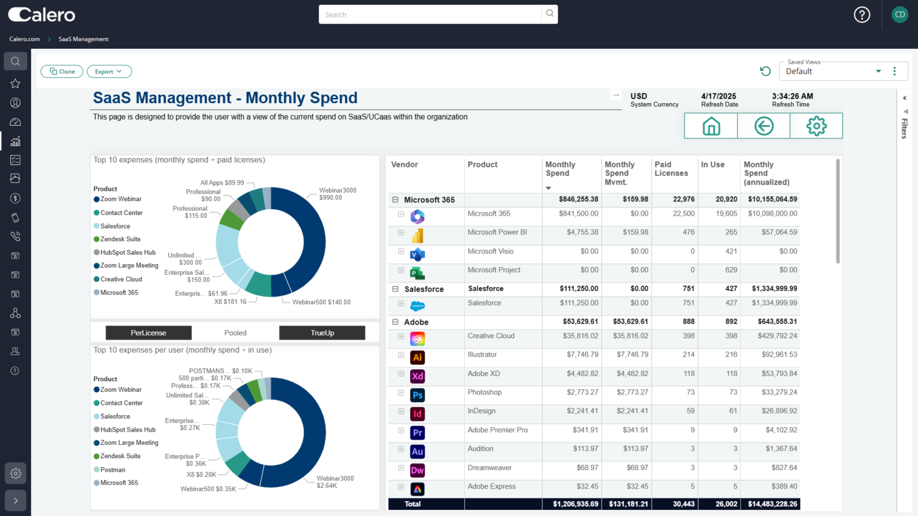Open the bottom settings gear in the sidebar
Viewport: 918px width, 516px height.
point(15,473)
